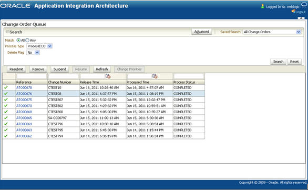
Task: Open reference link ATO00670
Action: pos(24,106)
